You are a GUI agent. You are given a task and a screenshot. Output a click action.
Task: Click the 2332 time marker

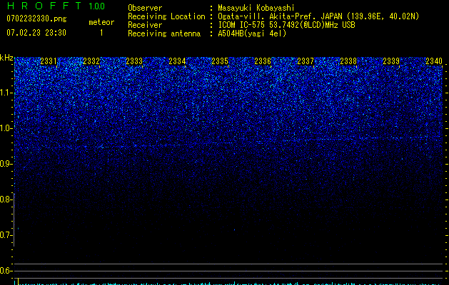click(x=91, y=61)
